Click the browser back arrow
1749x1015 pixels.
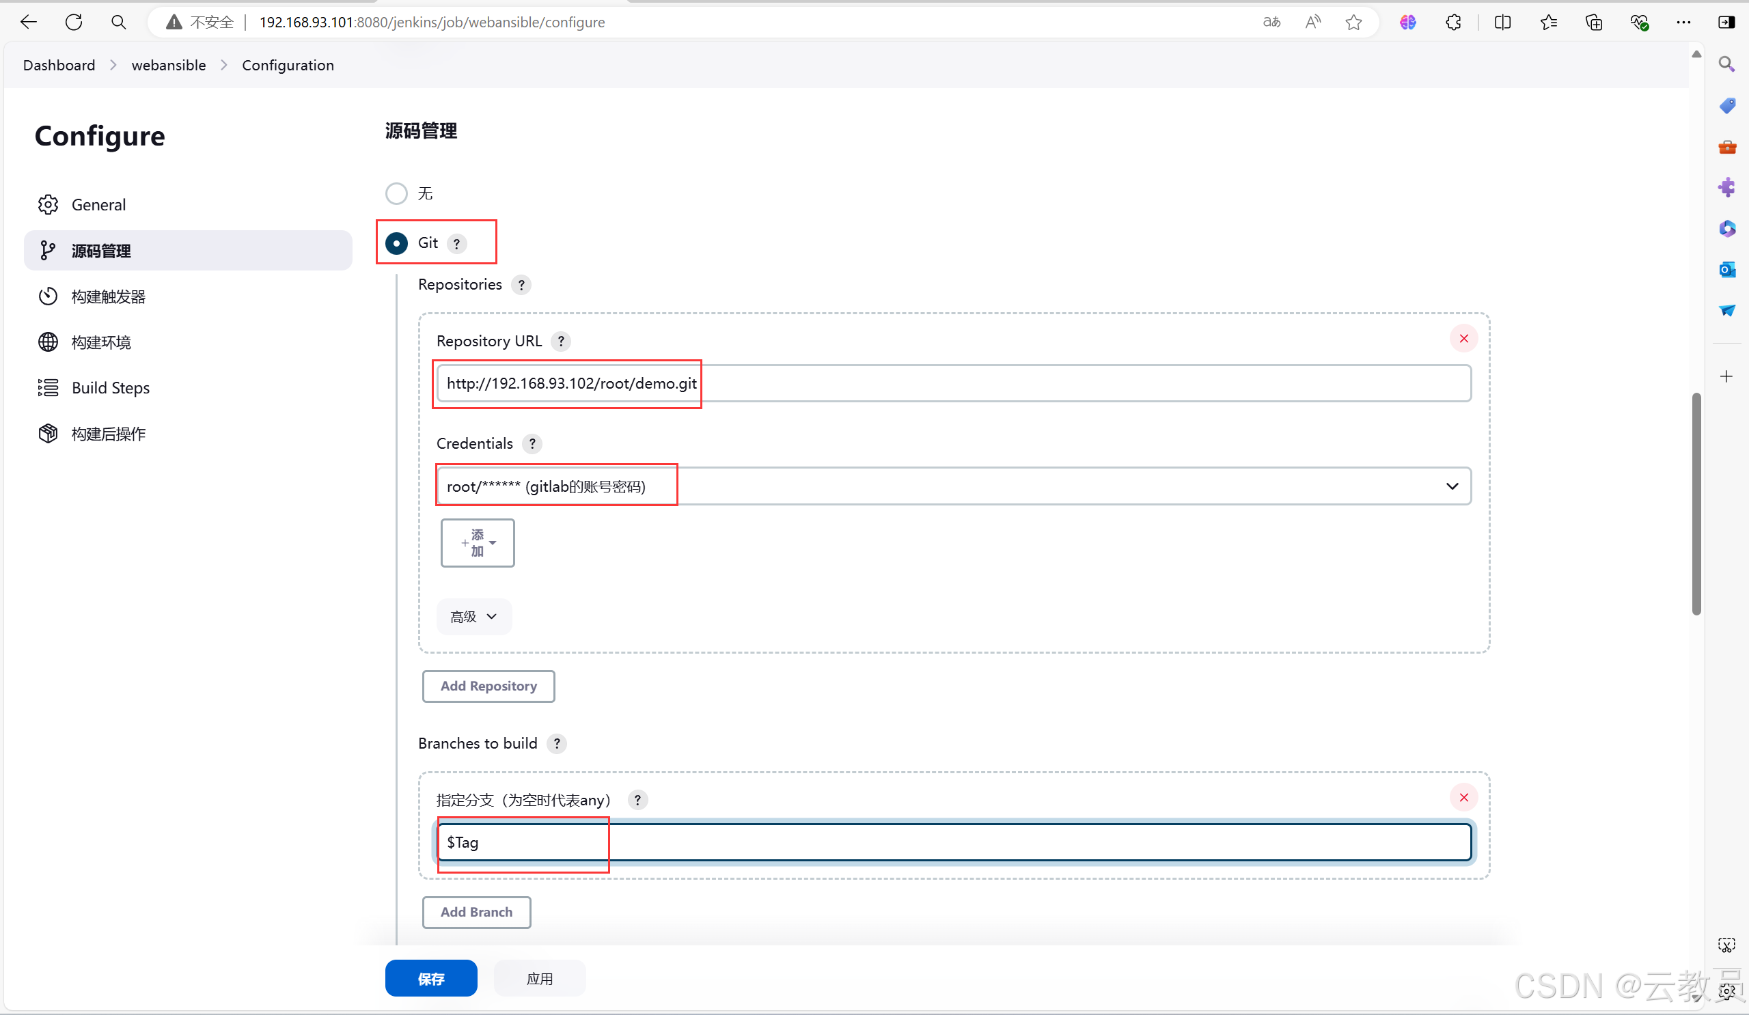[29, 23]
